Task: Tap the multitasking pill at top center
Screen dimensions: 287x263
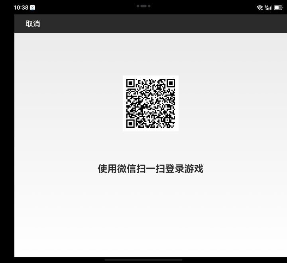Action: [x=143, y=6]
